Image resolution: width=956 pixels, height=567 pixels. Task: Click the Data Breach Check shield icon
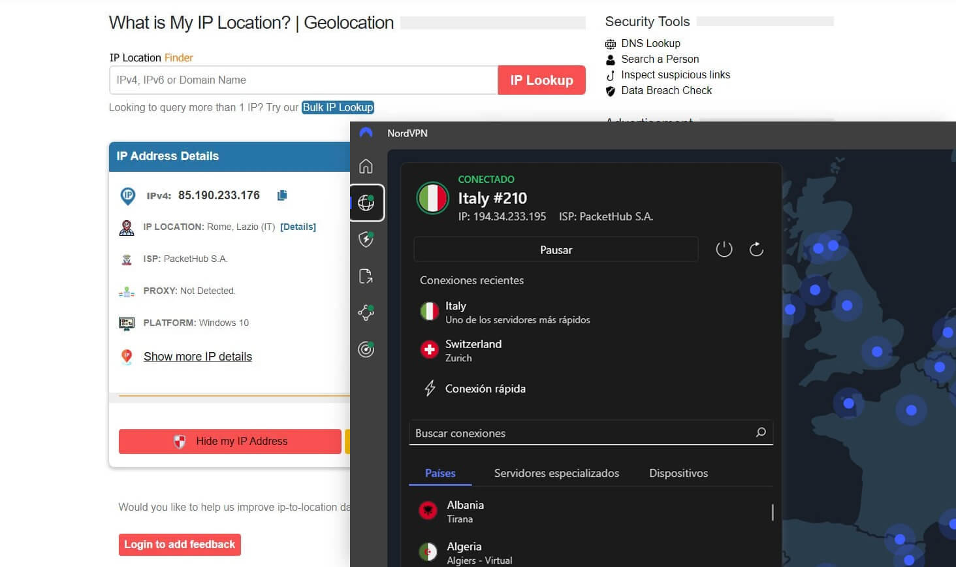[611, 91]
